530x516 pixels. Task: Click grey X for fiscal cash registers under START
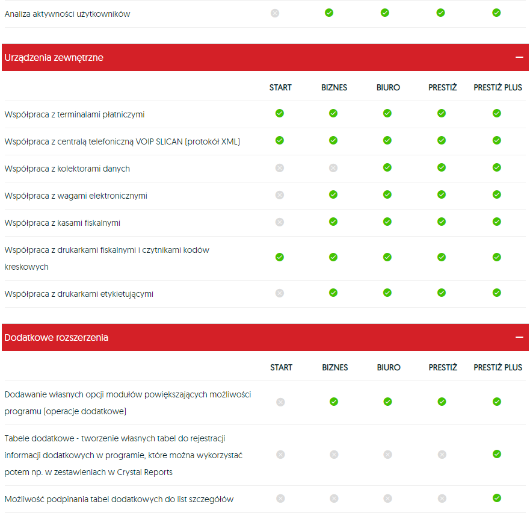click(x=280, y=222)
